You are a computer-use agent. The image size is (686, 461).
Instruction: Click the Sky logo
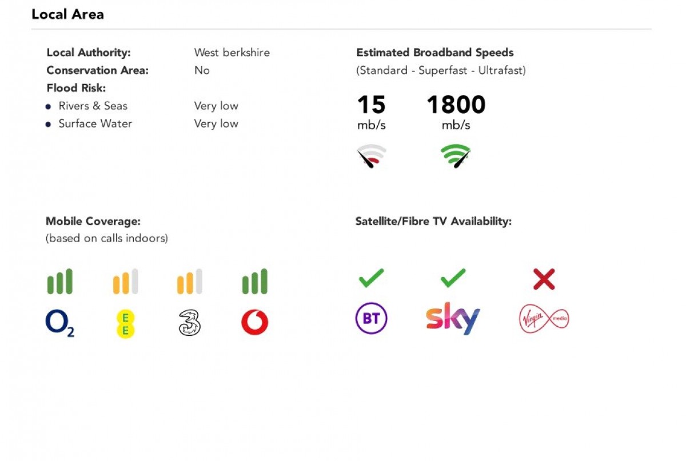(x=453, y=318)
